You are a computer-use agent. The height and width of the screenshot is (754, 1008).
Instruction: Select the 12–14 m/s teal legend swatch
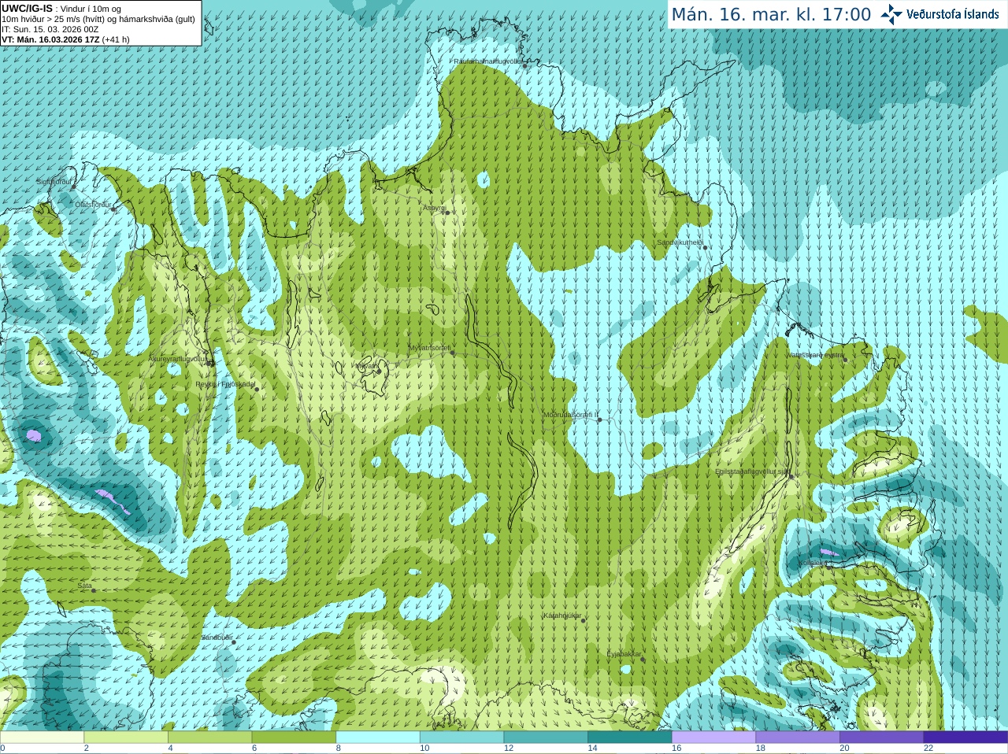coord(546,737)
